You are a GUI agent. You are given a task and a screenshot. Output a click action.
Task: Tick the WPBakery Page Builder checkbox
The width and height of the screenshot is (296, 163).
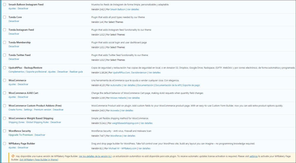4,143
